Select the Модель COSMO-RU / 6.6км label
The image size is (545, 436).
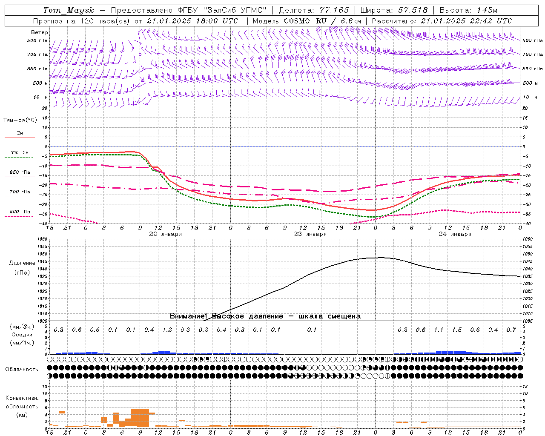click(x=307, y=21)
